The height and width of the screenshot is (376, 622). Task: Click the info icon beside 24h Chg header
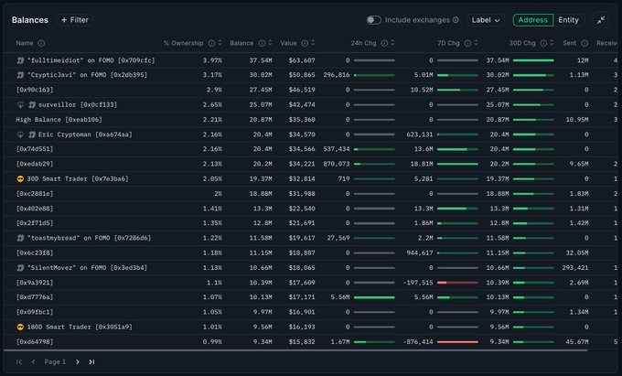[384, 43]
